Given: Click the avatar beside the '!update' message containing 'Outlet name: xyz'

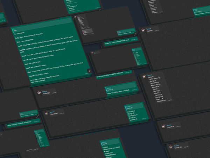Looking at the screenshot, I should (x=144, y=76).
